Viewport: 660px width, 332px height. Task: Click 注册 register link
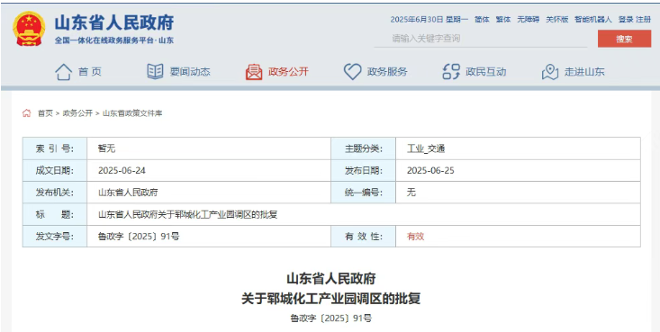(643, 20)
